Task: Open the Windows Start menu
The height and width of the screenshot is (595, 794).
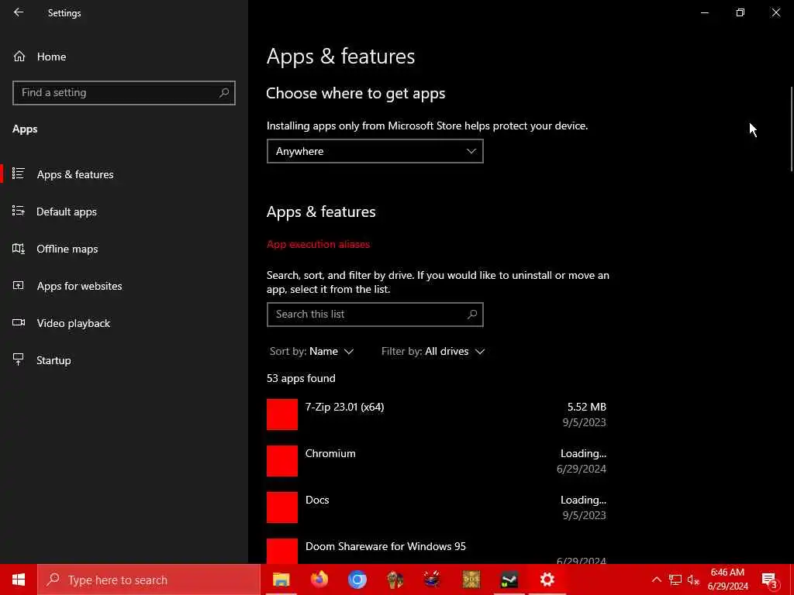Action: tap(19, 580)
